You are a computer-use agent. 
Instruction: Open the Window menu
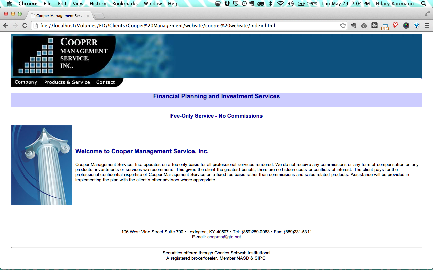[x=153, y=4]
